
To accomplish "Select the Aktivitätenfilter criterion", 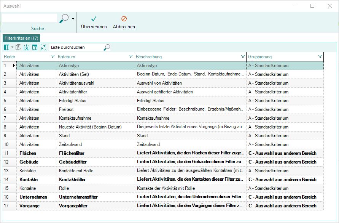I will (95, 91).
